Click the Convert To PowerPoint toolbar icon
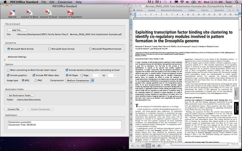The height and width of the screenshot is (151, 242). (70, 14)
